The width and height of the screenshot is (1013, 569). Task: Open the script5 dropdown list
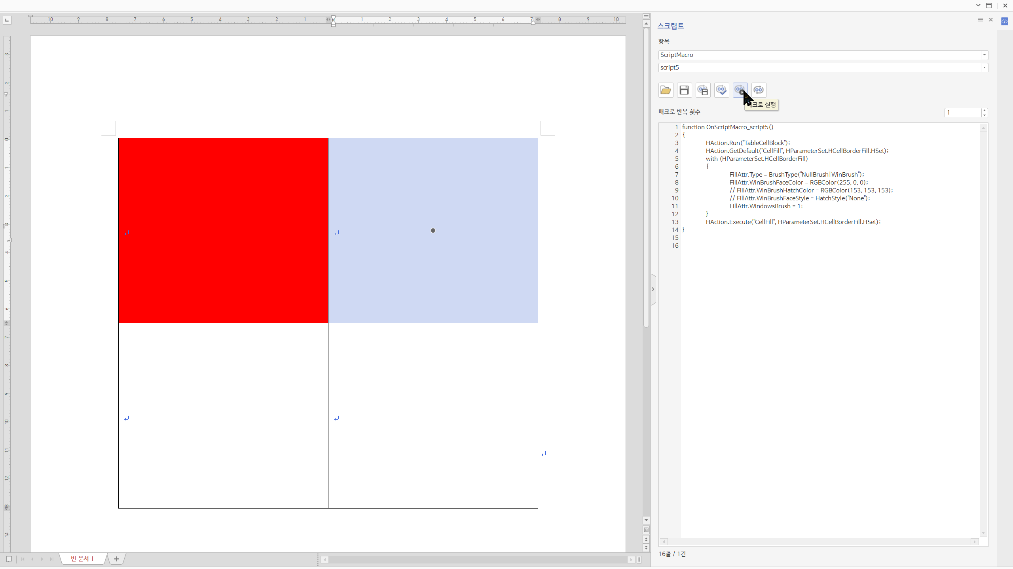point(984,68)
